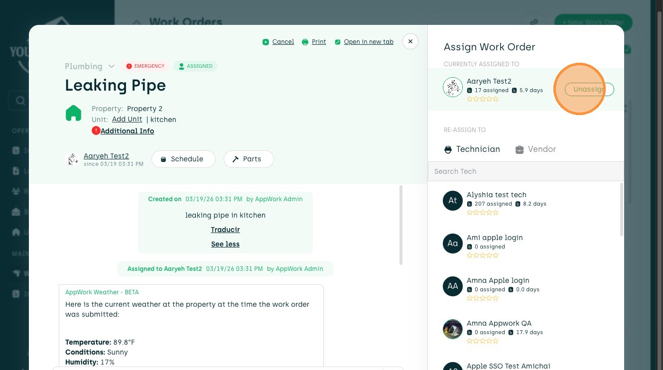Switch to the Technician tab

(472, 149)
